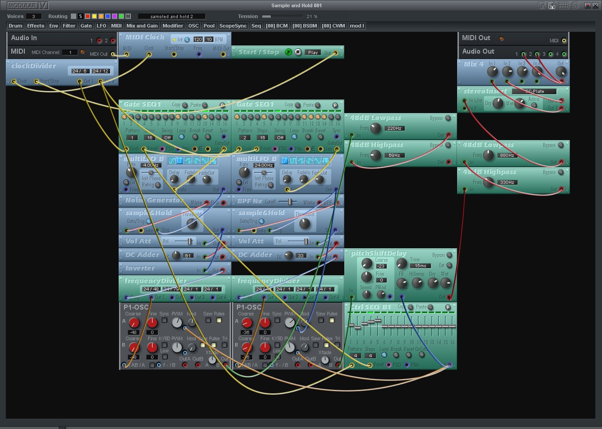Toggle Retrig on right multiLFO B
Screen dimensions: 602x429
[x=270, y=185]
